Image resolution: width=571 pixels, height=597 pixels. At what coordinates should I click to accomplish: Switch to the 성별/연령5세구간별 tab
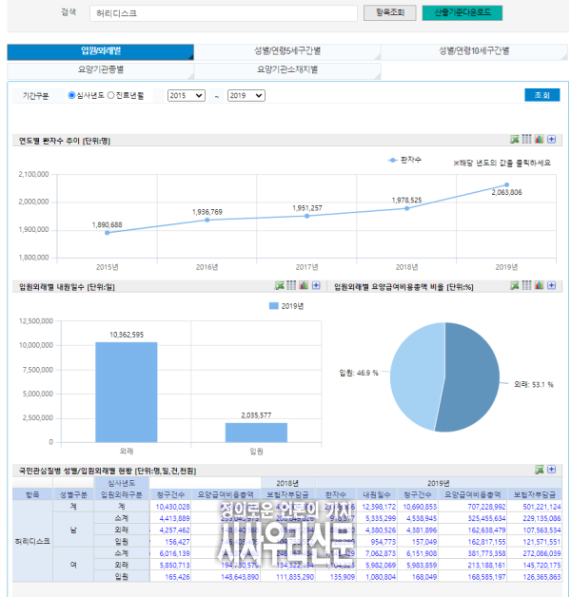[x=286, y=51]
